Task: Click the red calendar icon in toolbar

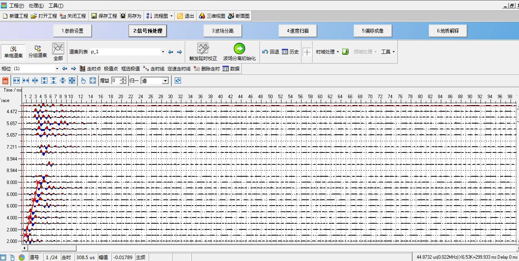Action: point(5,80)
